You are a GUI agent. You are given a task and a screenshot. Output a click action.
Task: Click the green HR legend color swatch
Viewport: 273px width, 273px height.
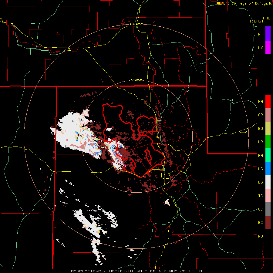[x=268, y=142]
